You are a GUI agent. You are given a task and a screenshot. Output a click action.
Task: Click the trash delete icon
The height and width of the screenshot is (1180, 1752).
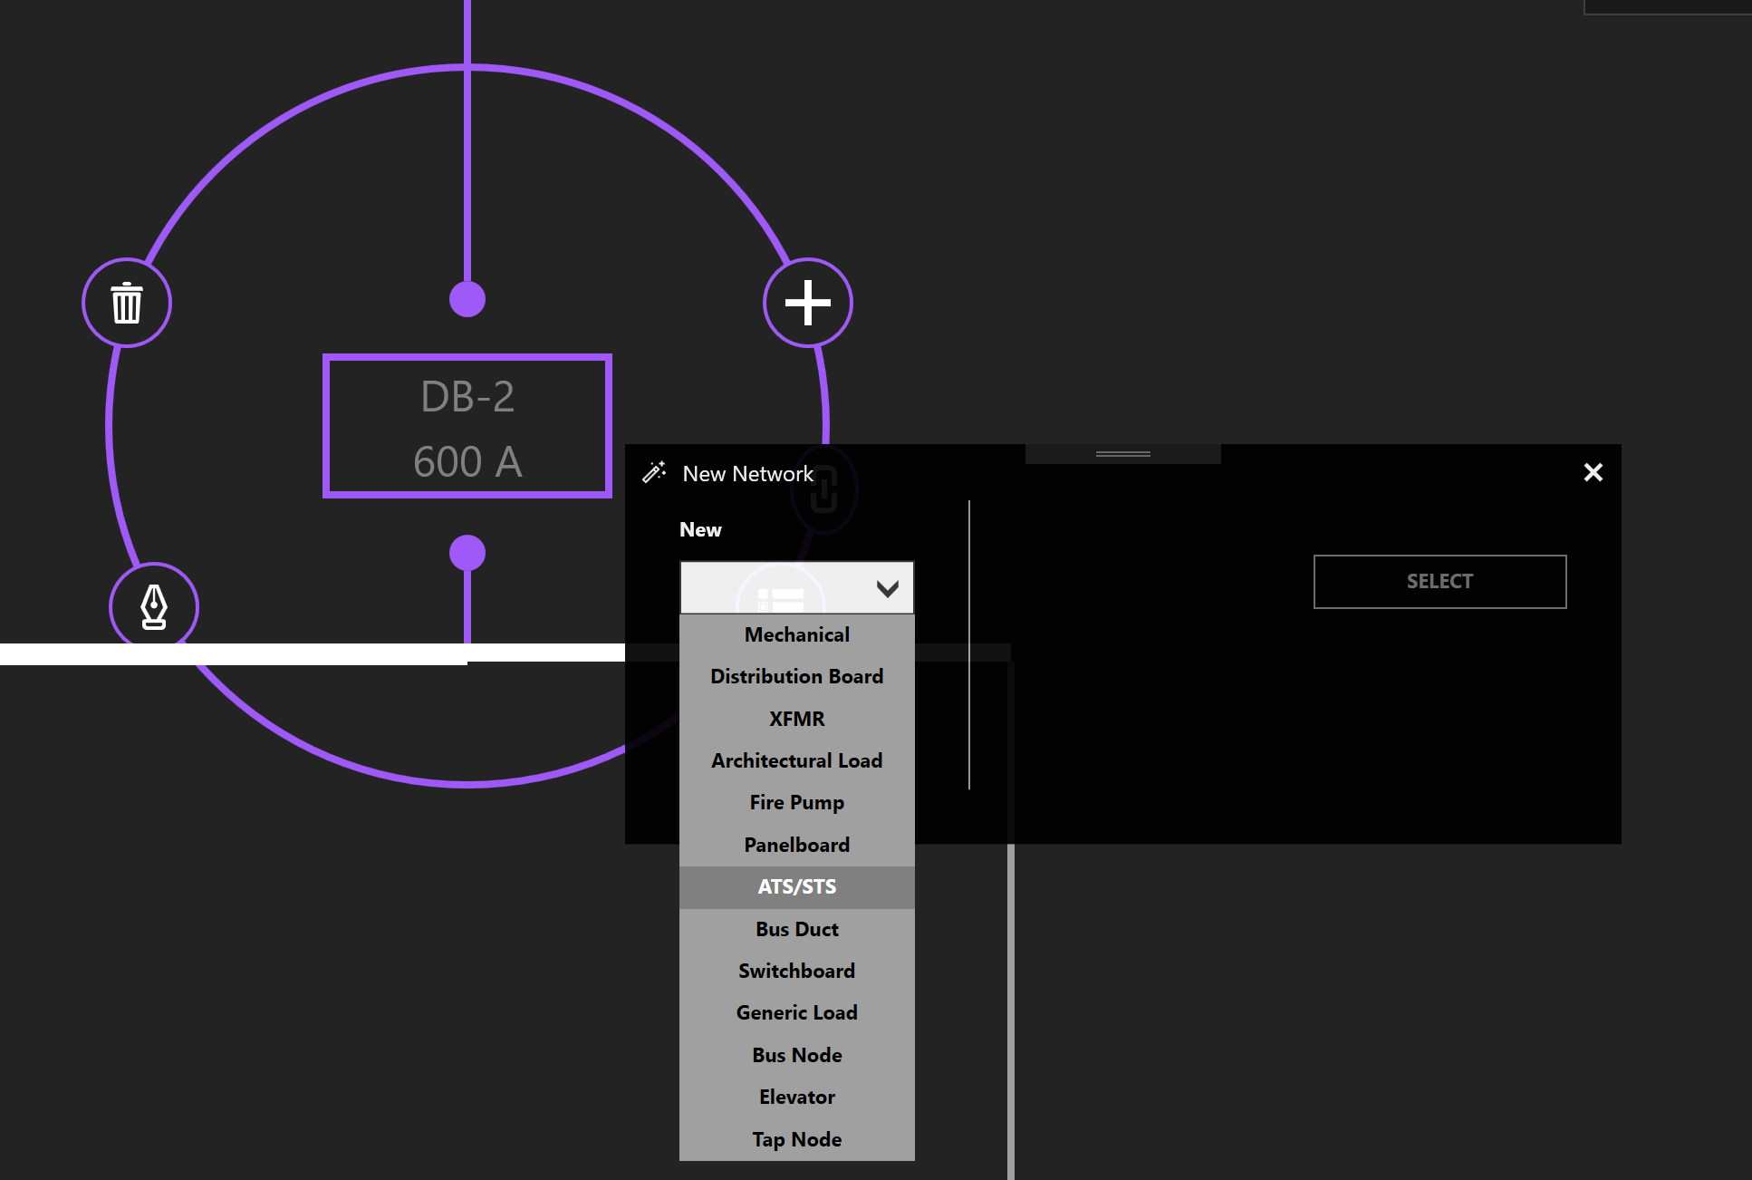pos(127,303)
